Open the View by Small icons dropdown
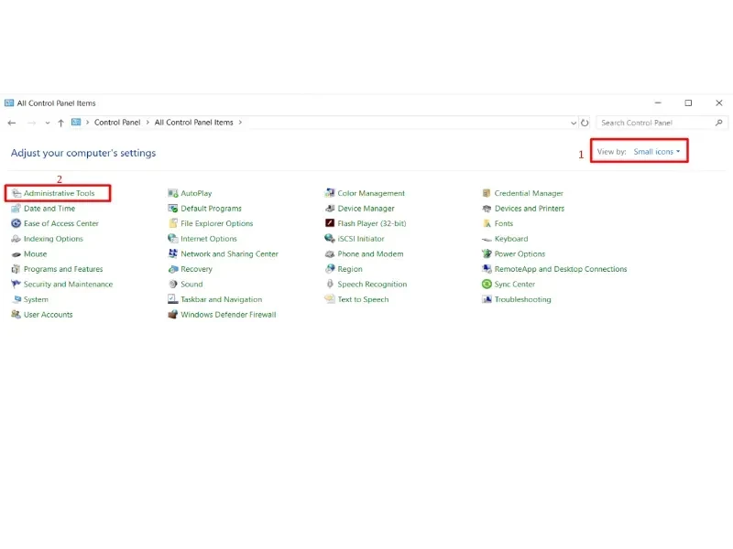Screen dimensions: 733x549 (x=657, y=152)
